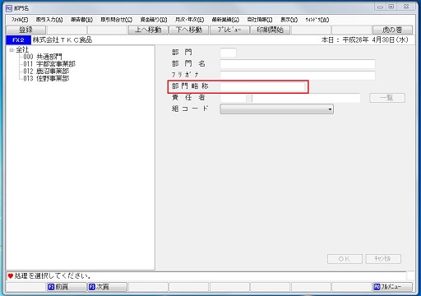Click the F3 次画 key icon
The width and height of the screenshot is (421, 296).
coord(91,287)
